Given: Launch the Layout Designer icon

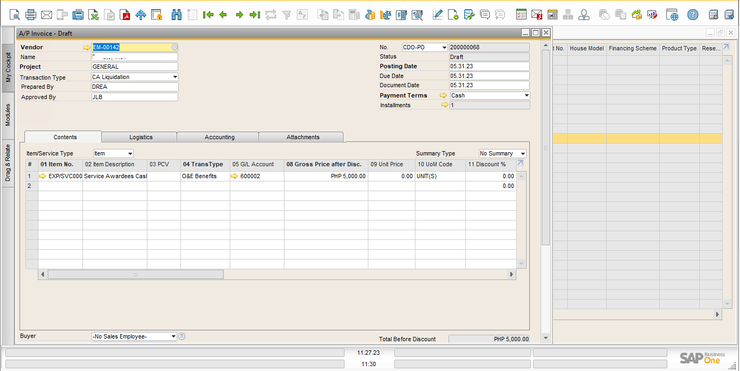Looking at the screenshot, I should point(453,15).
